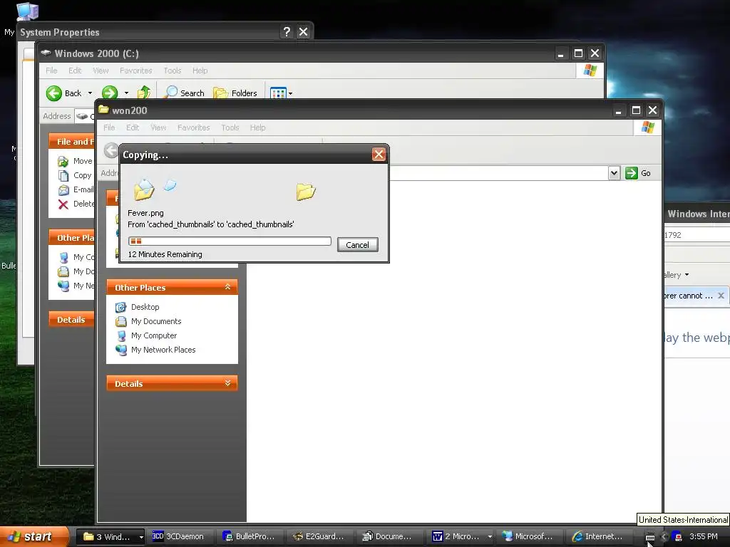Click Back arrow in Windows 2000 (C:) window
730x547 pixels.
[x=54, y=93]
